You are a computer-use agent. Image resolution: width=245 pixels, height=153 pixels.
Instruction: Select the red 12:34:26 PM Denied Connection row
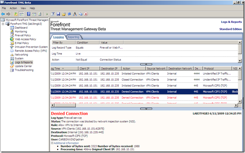tap(144, 98)
